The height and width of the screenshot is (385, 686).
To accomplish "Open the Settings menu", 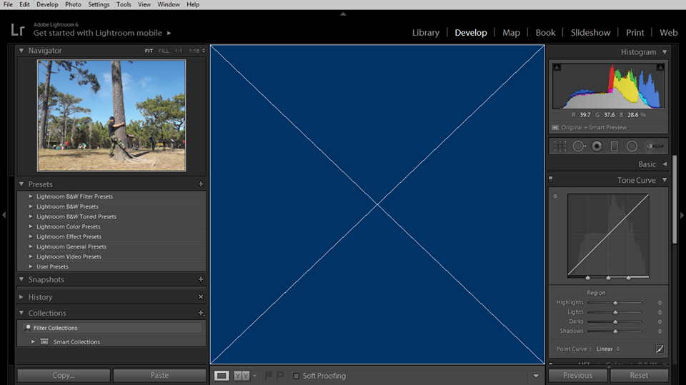I will point(99,4).
